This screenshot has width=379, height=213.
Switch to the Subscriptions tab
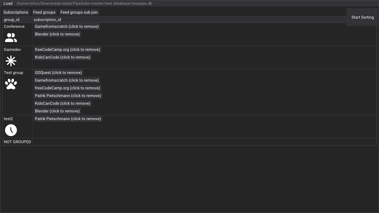coord(16,12)
